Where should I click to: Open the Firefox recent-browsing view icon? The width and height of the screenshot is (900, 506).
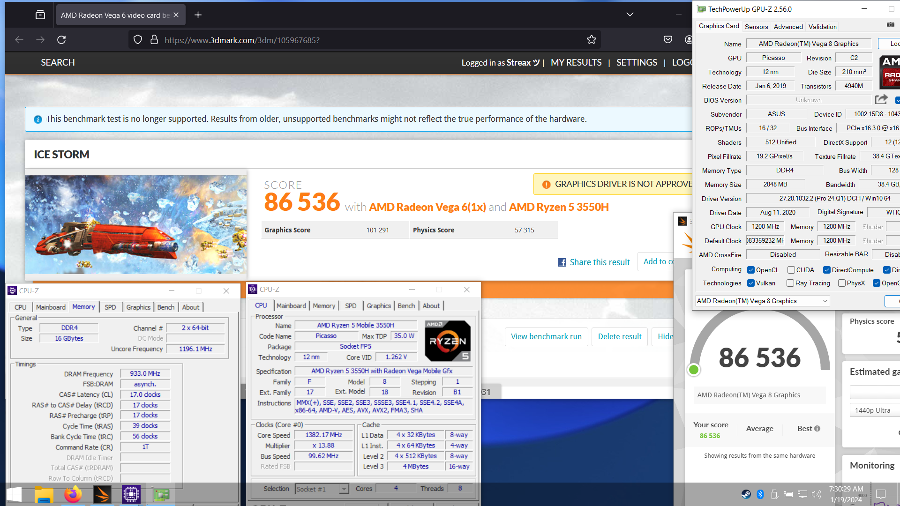pyautogui.click(x=40, y=15)
